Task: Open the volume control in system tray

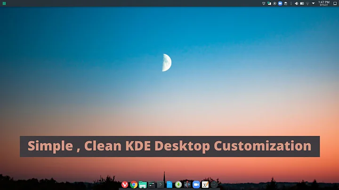Action: tap(297, 3)
